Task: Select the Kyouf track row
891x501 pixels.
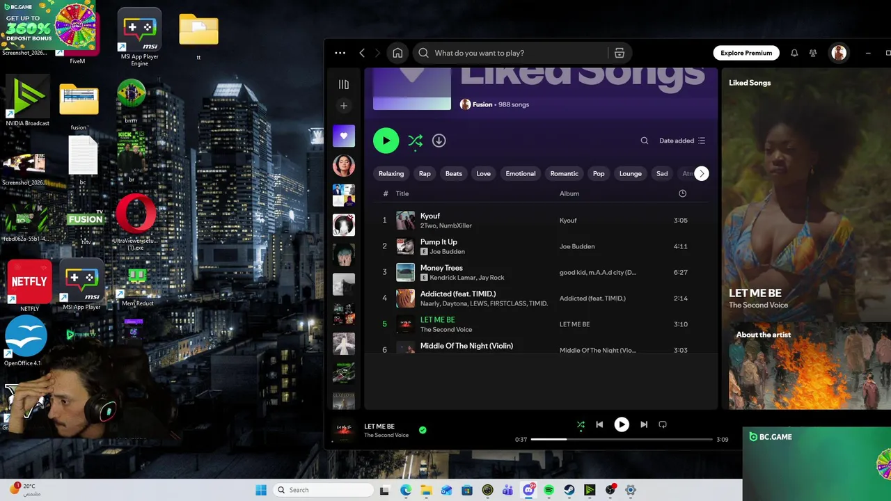Action: point(540,221)
